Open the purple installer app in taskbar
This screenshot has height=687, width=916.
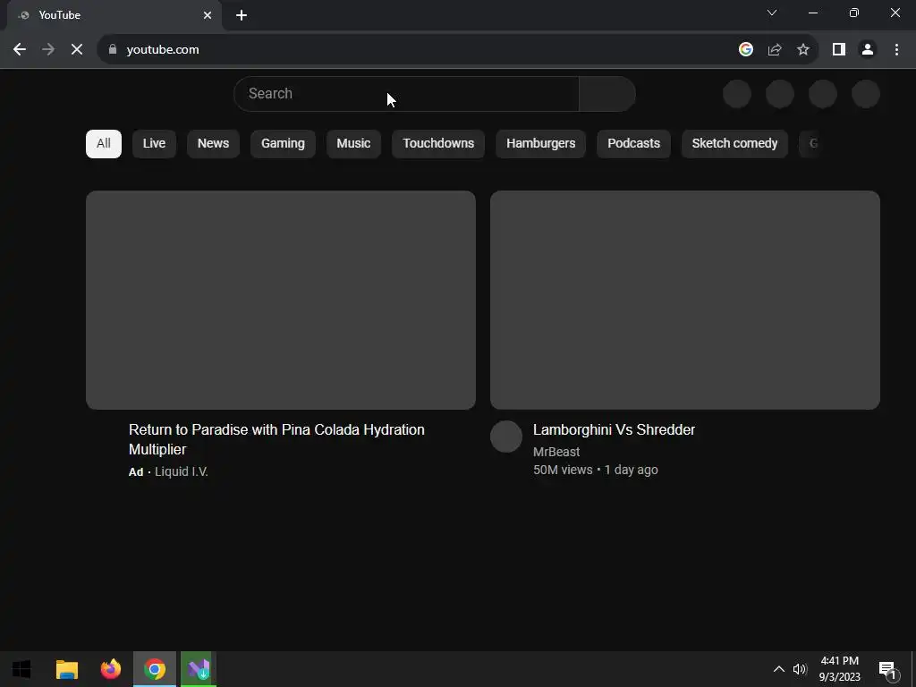pyautogui.click(x=199, y=669)
